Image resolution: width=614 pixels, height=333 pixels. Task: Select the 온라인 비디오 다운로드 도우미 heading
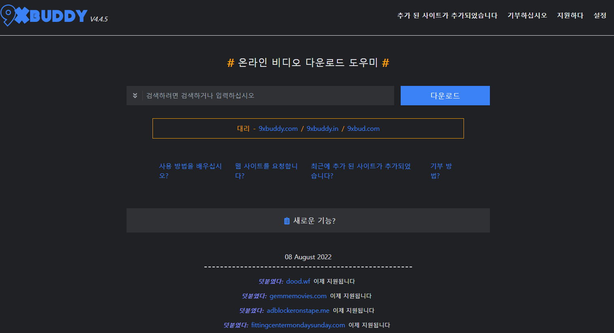[308, 62]
